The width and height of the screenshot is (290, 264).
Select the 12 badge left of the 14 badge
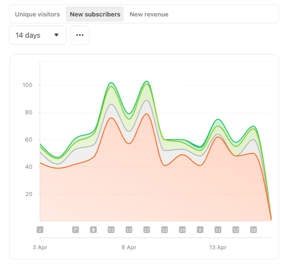(164, 230)
